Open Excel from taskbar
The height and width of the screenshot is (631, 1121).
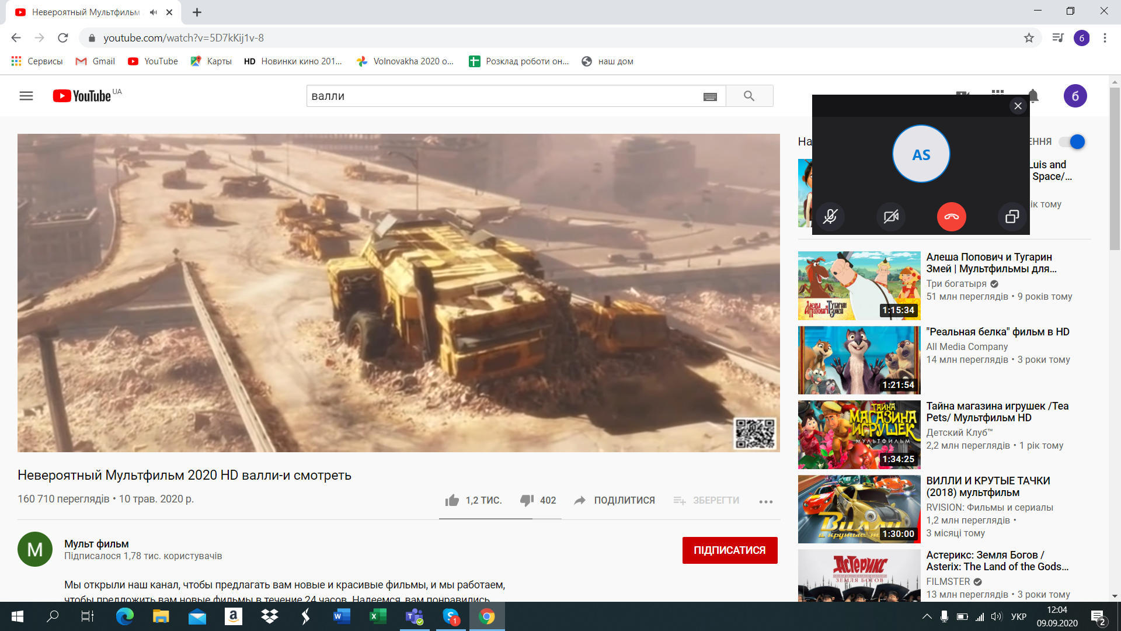click(x=378, y=616)
